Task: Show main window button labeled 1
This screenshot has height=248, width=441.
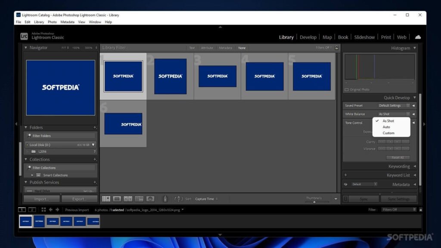Action: pyautogui.click(x=22, y=210)
